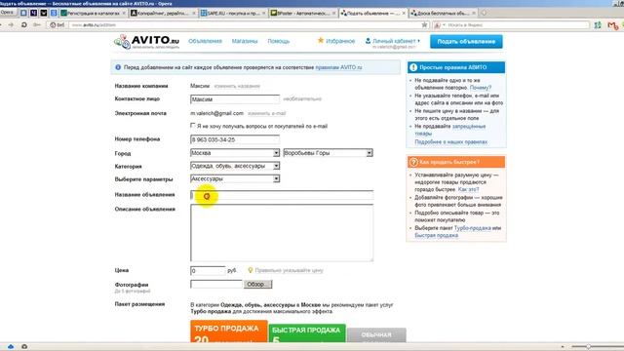Click the green extension icon in toolbar
This screenshot has width=624, height=351.
(x=598, y=25)
